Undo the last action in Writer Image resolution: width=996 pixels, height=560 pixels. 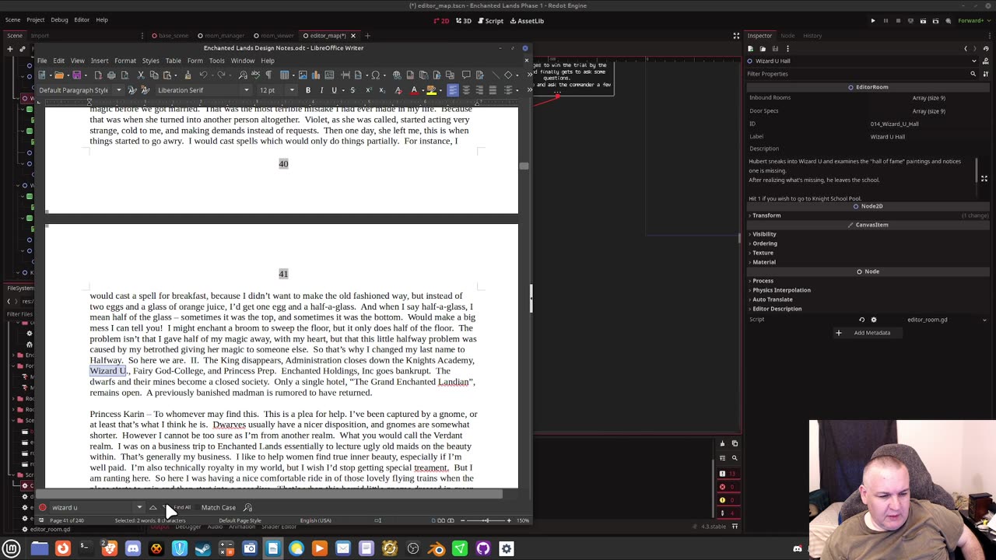pos(203,75)
